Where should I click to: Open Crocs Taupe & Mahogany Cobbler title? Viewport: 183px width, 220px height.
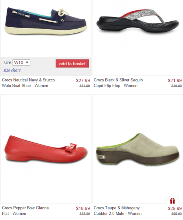click(x=118, y=210)
